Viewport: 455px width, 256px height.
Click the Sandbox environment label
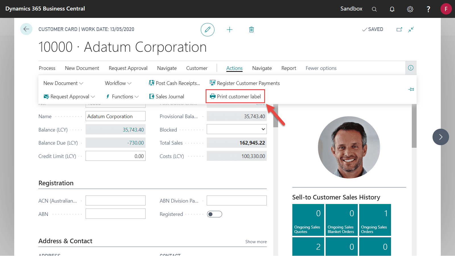[x=351, y=9]
